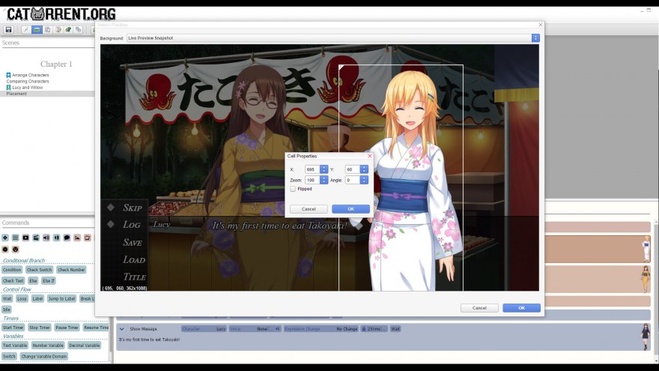Click Cancel in the Select Position dialog
659x371 pixels.
click(479, 308)
